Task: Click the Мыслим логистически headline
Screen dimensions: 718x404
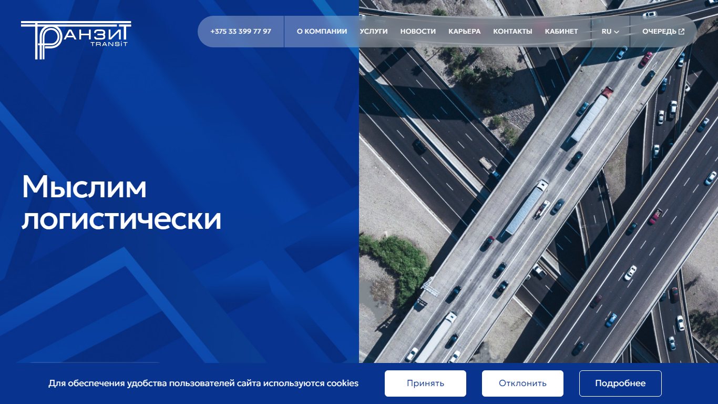Action: click(121, 203)
